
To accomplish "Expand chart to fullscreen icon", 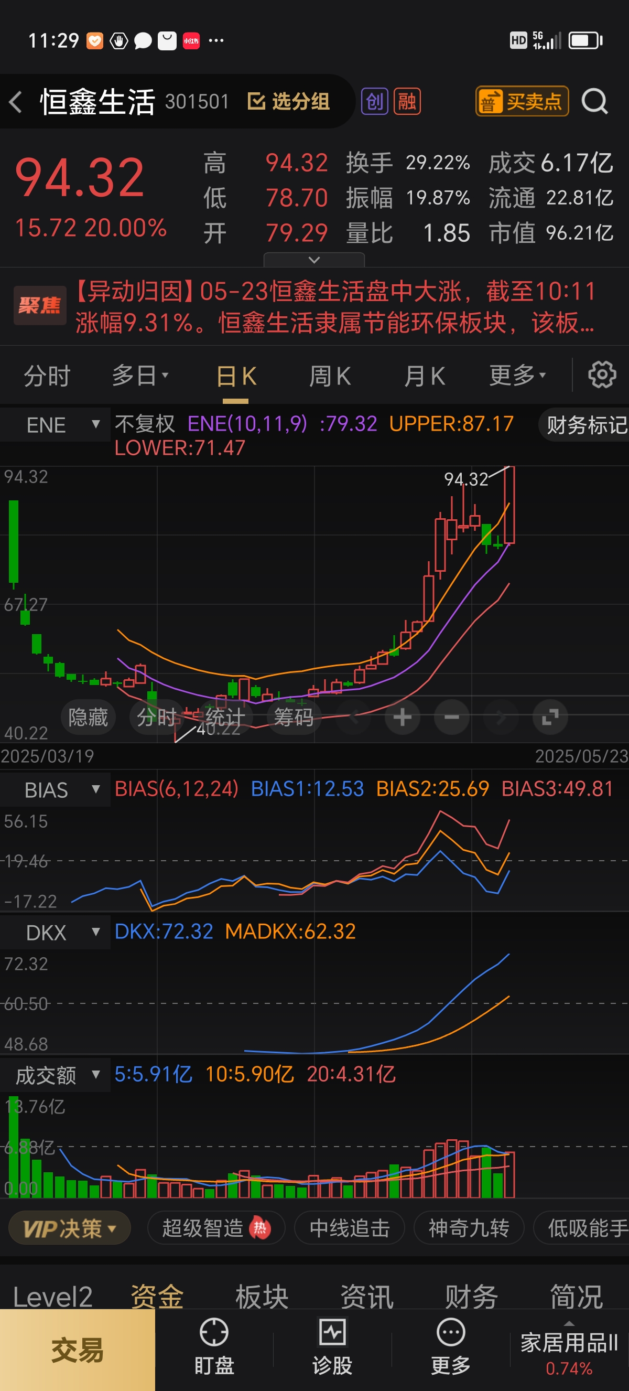I will pyautogui.click(x=550, y=717).
